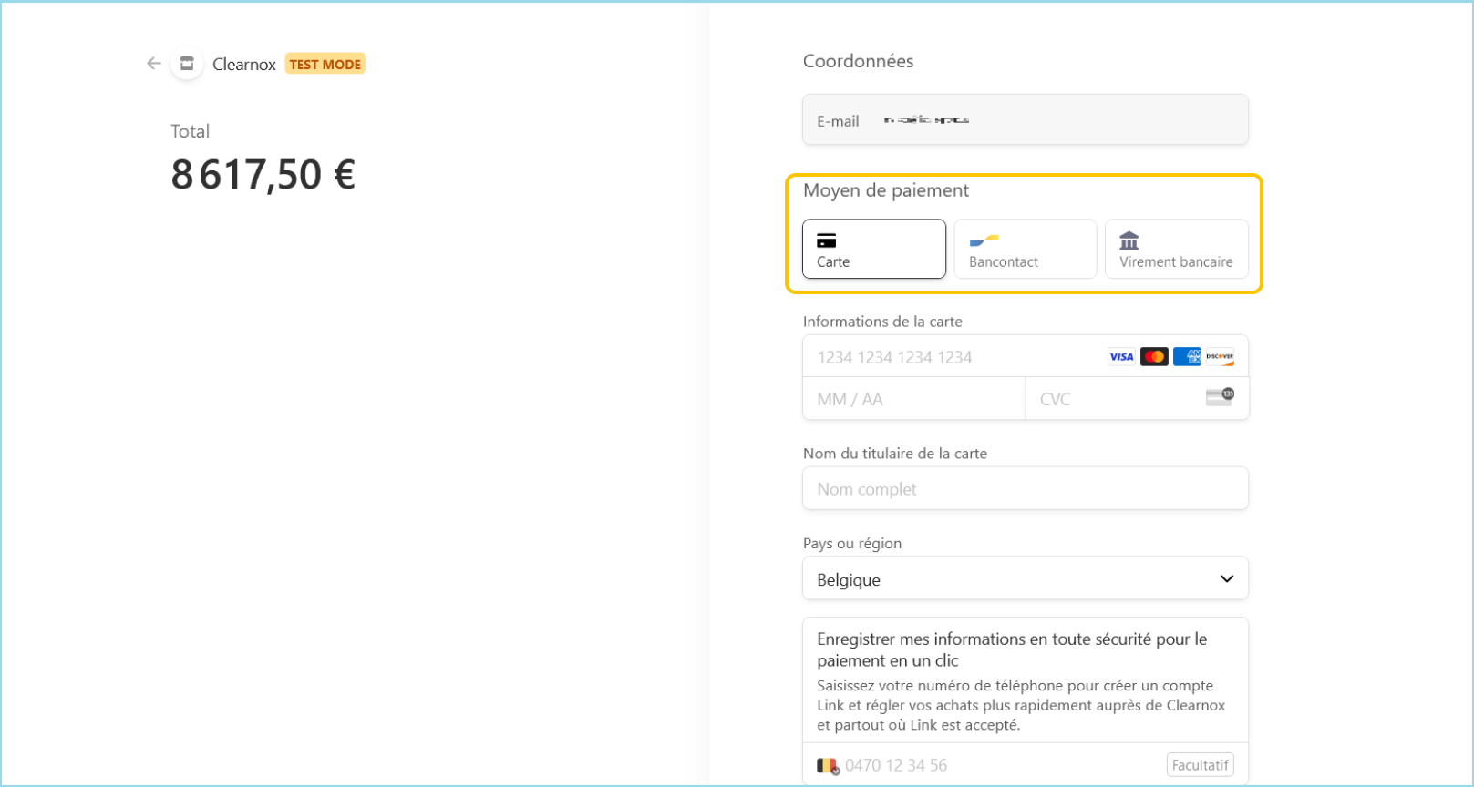Click the Visa logo
Viewport: 1474px width, 787px height.
[x=1121, y=357]
